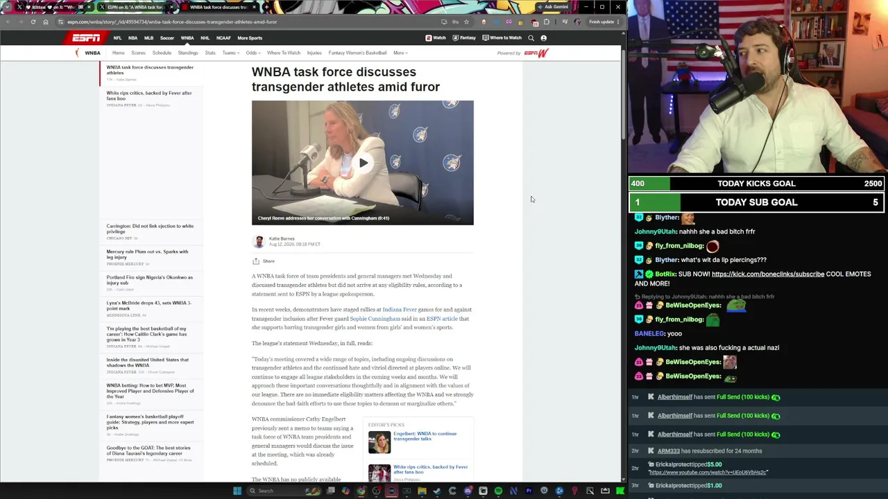Open sidebar story on Lynx's McBride

148,306
